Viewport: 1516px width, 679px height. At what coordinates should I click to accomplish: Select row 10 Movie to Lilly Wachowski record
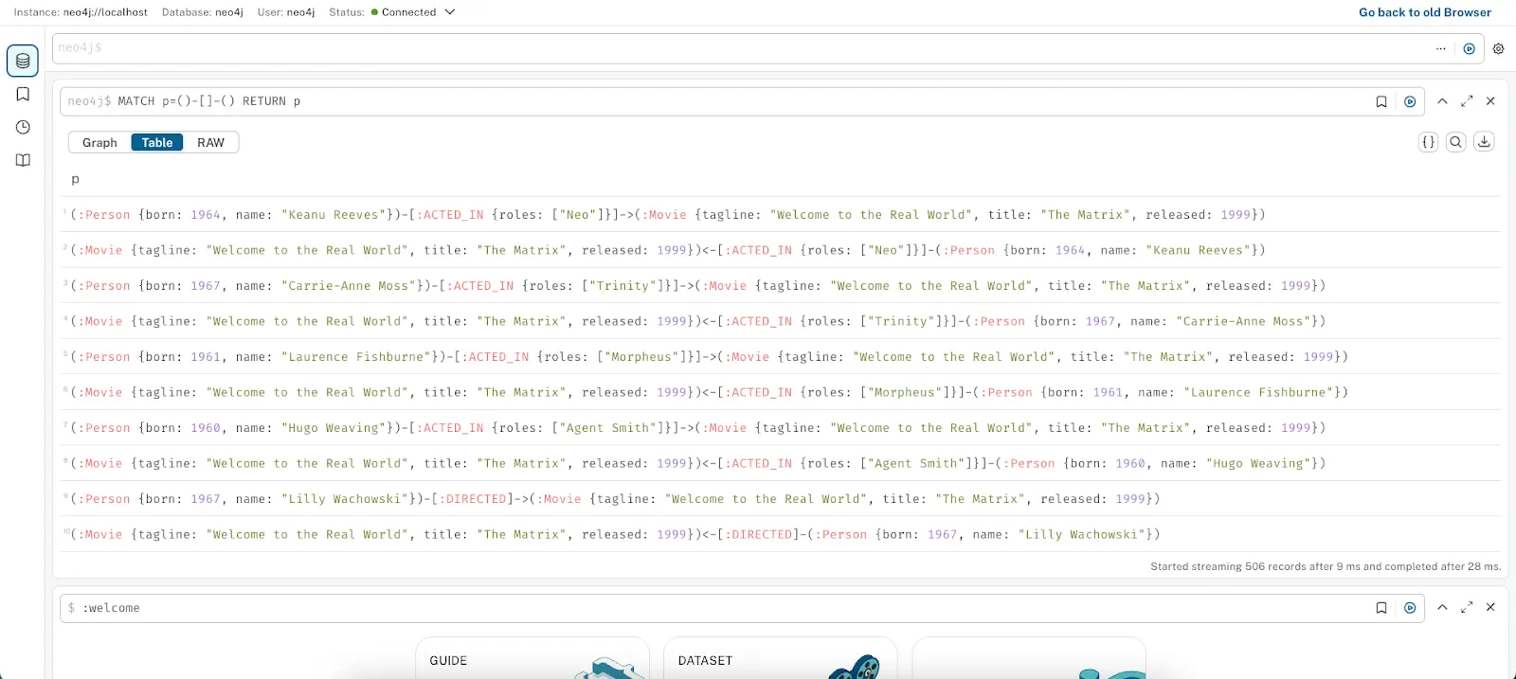[x=781, y=534]
